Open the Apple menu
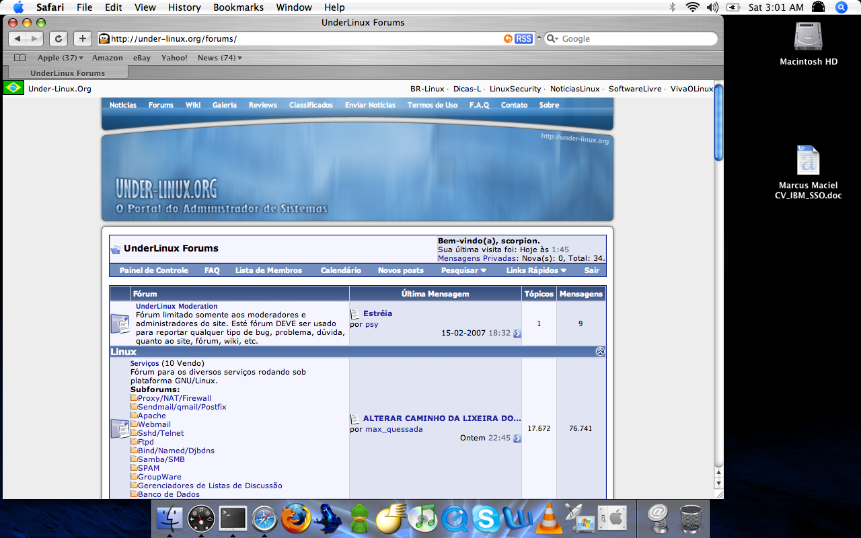 point(18,7)
